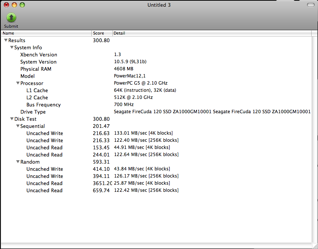Click the 133.01 MB/sec [4K blocks] detail
318x249 pixels.
(143, 133)
